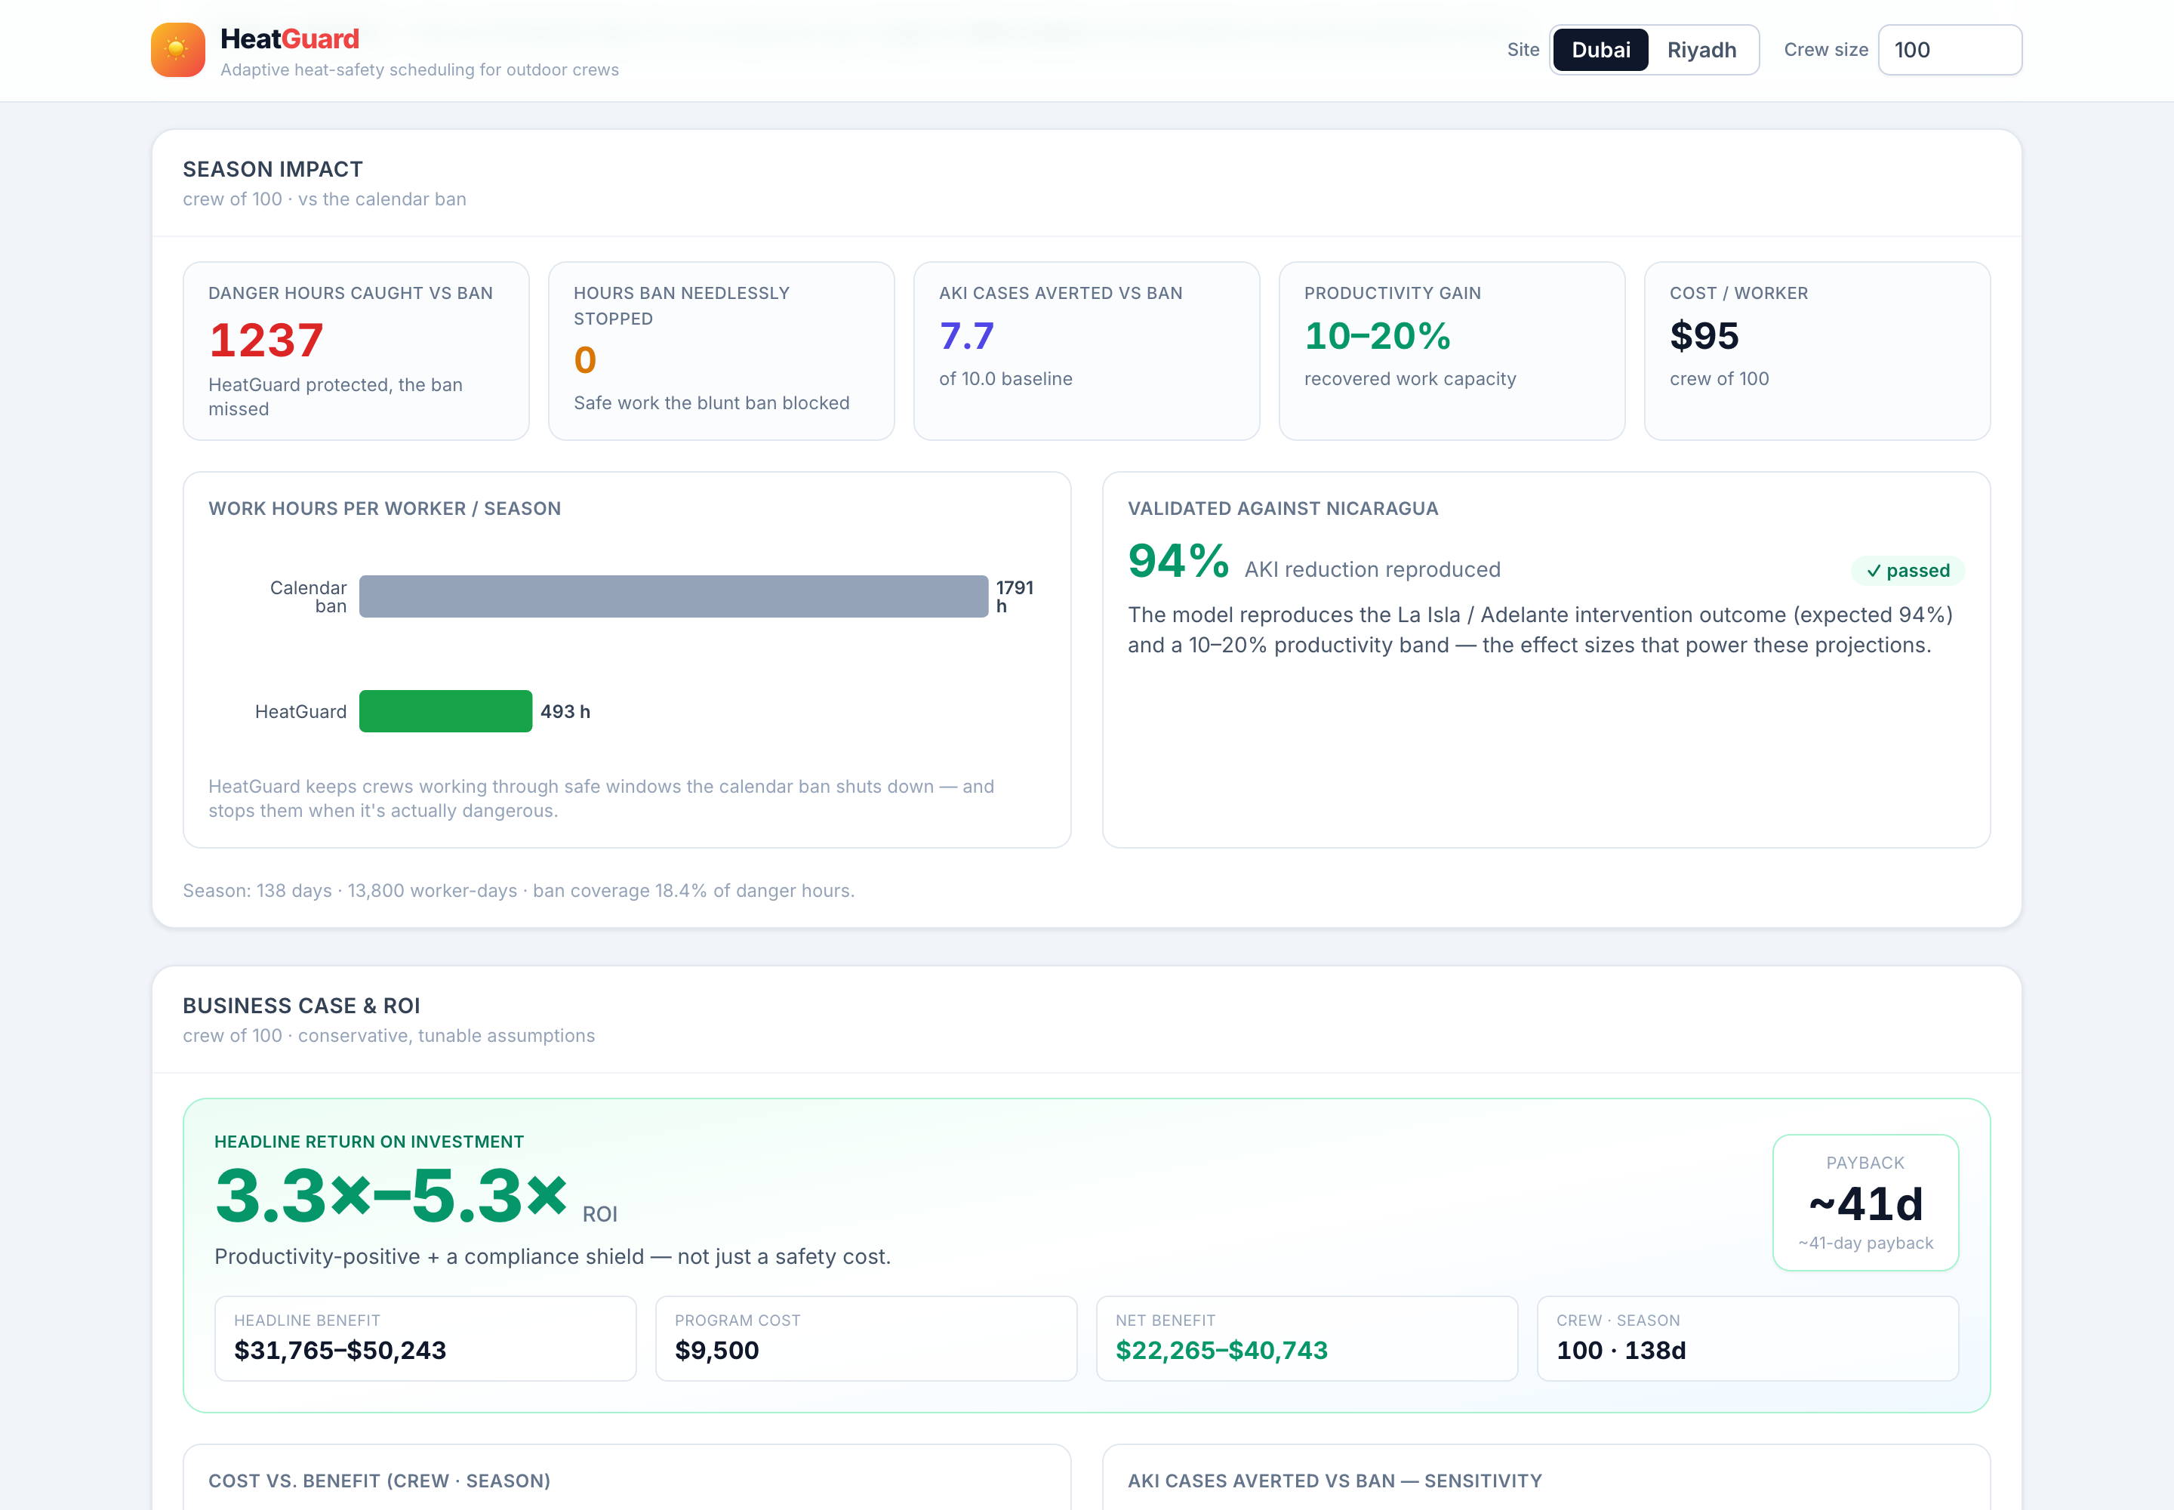Screen dimensions: 2174x1510
Task: Click the Crew · Season 100 · 138d value
Action: point(1621,1350)
